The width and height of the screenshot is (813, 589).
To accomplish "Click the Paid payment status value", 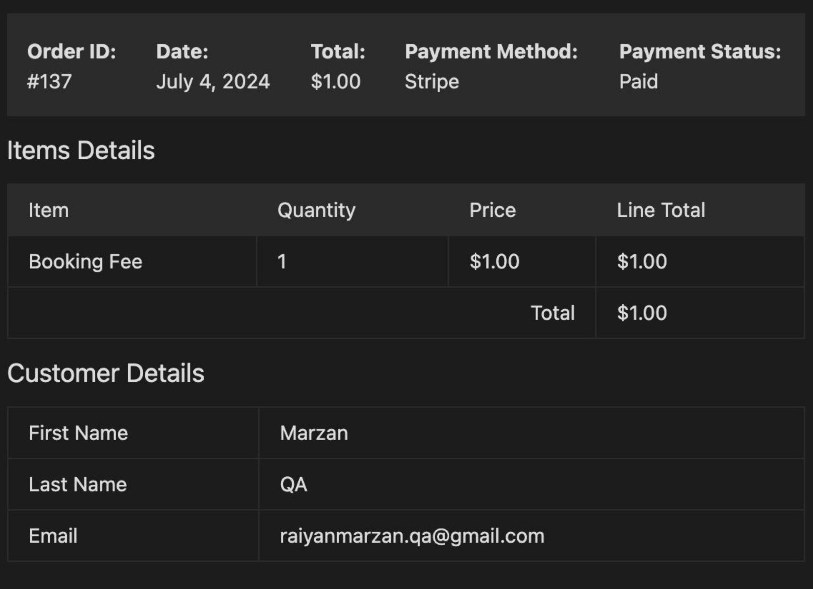I will [638, 82].
